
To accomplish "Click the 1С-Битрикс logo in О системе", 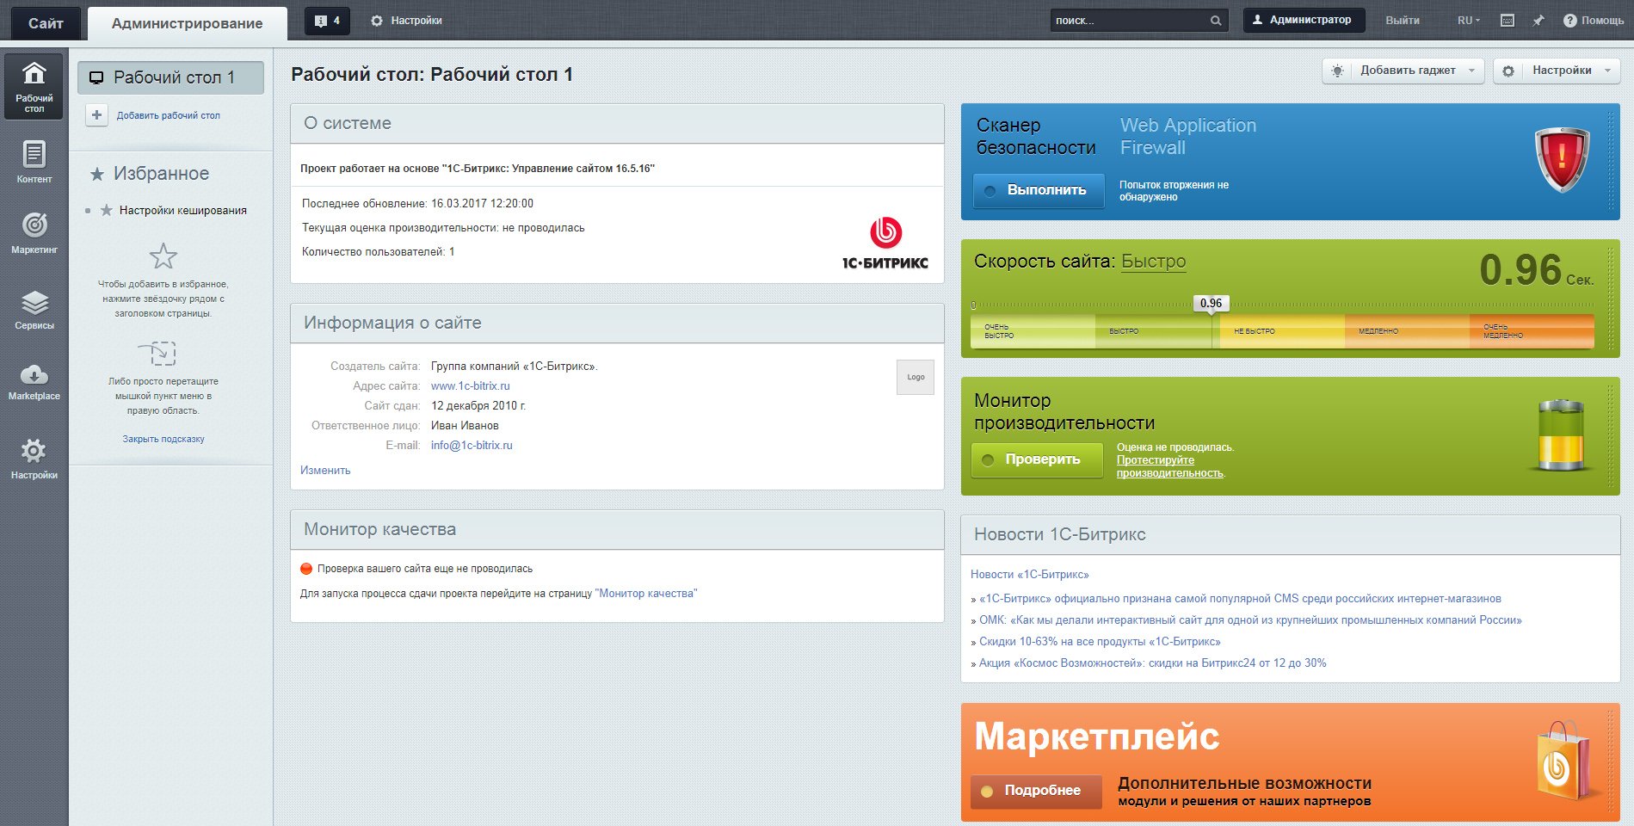I will (885, 243).
